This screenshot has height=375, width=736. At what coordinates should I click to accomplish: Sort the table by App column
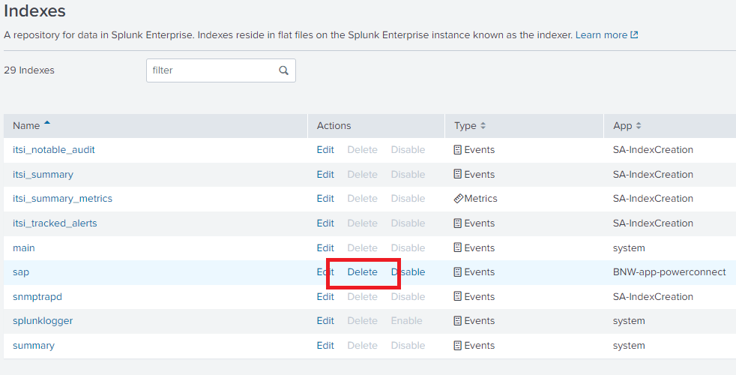click(x=627, y=126)
